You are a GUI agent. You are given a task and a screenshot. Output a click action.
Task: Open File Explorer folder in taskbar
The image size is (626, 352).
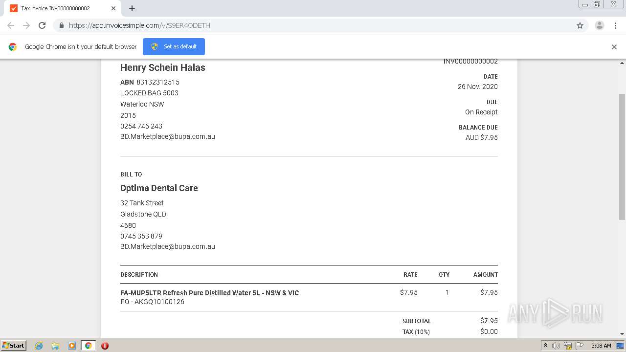point(55,346)
